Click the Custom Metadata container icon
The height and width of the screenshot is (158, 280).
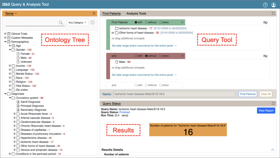(x=9, y=38)
